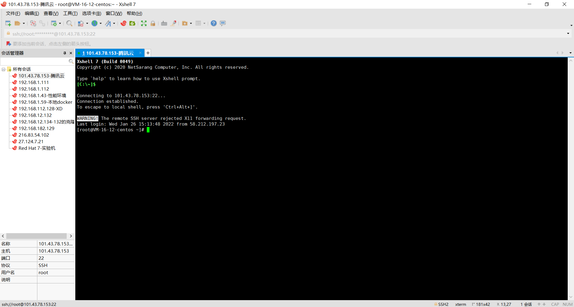Click the new folder plus icon

tap(185, 23)
